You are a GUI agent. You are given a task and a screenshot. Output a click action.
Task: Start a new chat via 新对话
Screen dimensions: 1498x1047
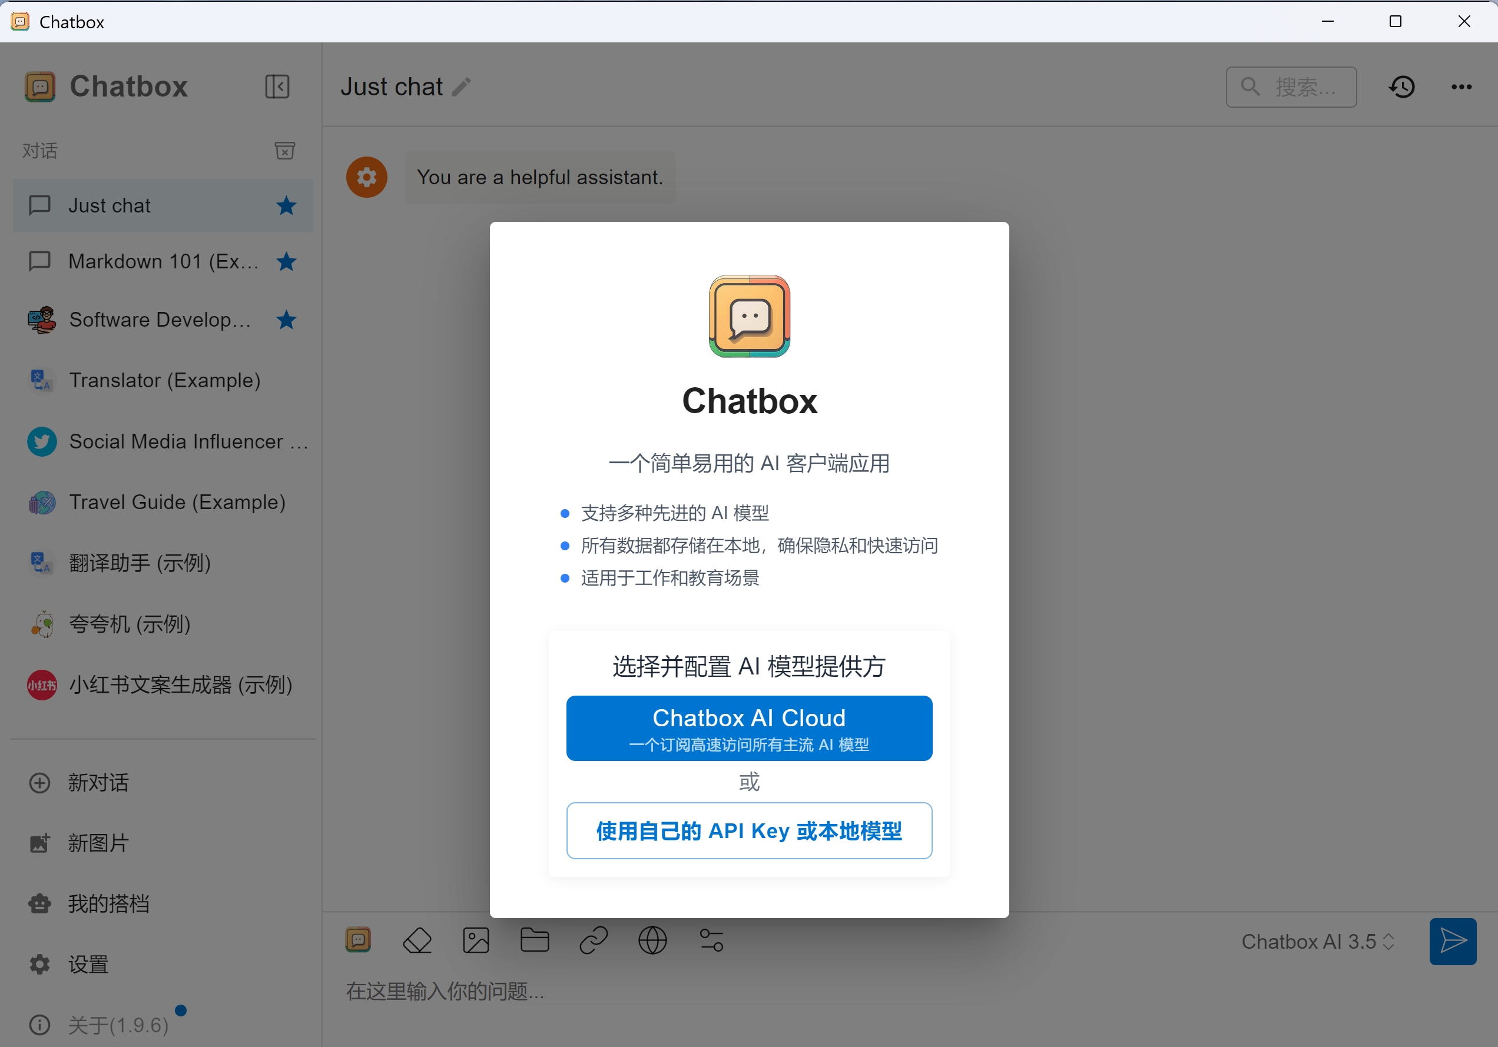click(x=163, y=782)
